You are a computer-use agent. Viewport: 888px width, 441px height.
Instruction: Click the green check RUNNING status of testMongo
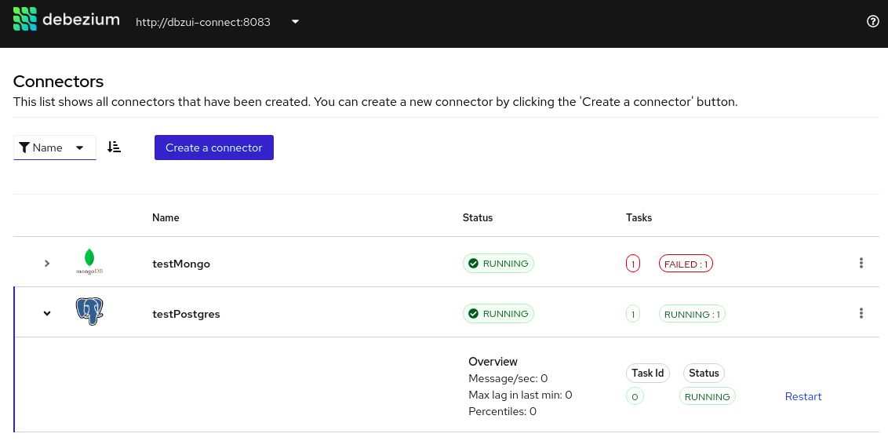pyautogui.click(x=498, y=264)
